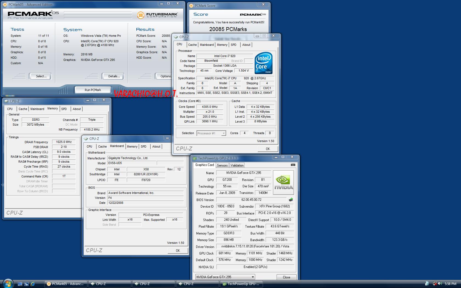Switch to Cache tab in front CPU-Z window
The width and height of the screenshot is (461, 288).
192,45
